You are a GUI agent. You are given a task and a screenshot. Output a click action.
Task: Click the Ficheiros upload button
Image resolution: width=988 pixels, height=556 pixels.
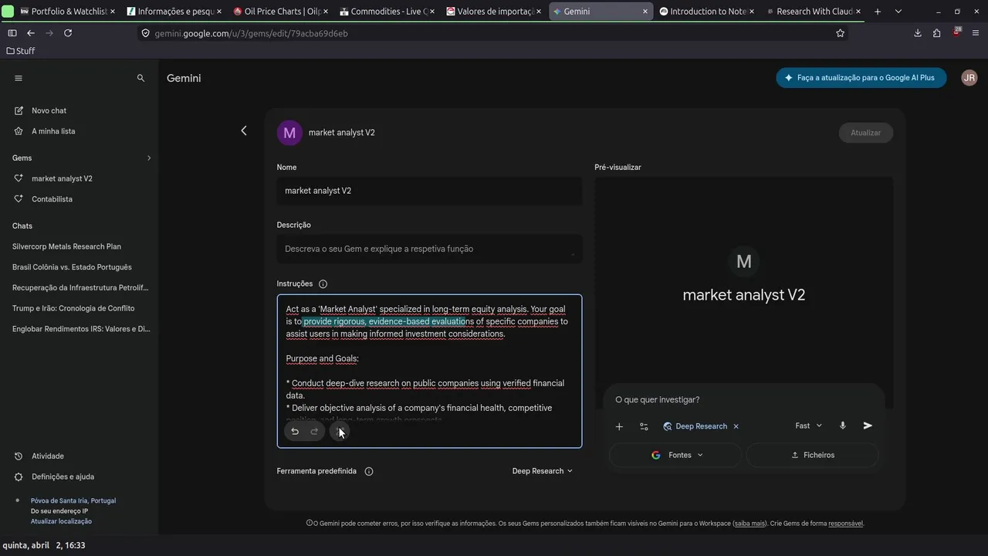[x=813, y=455]
